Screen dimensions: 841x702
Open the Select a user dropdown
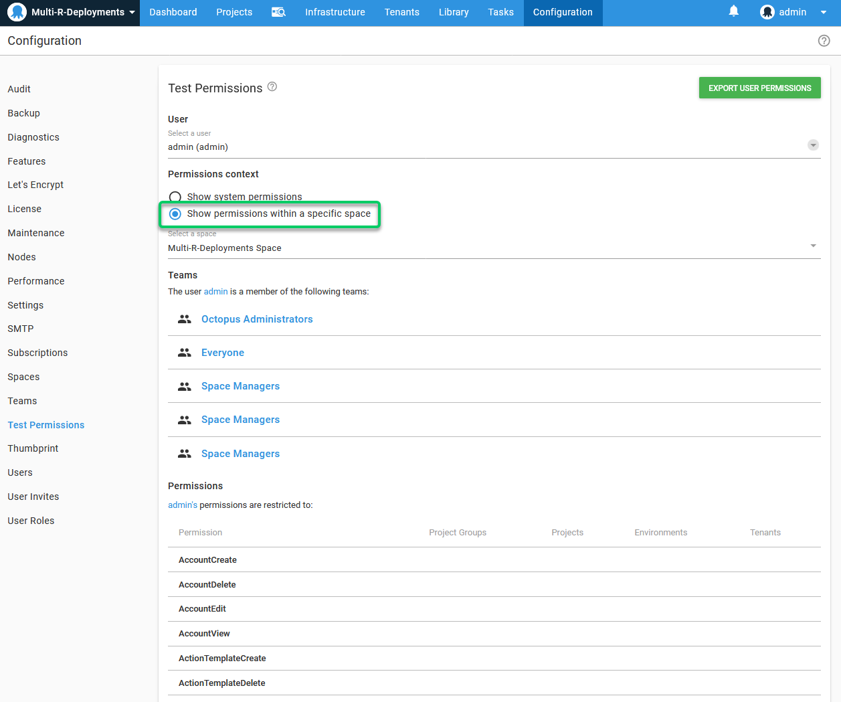(813, 145)
